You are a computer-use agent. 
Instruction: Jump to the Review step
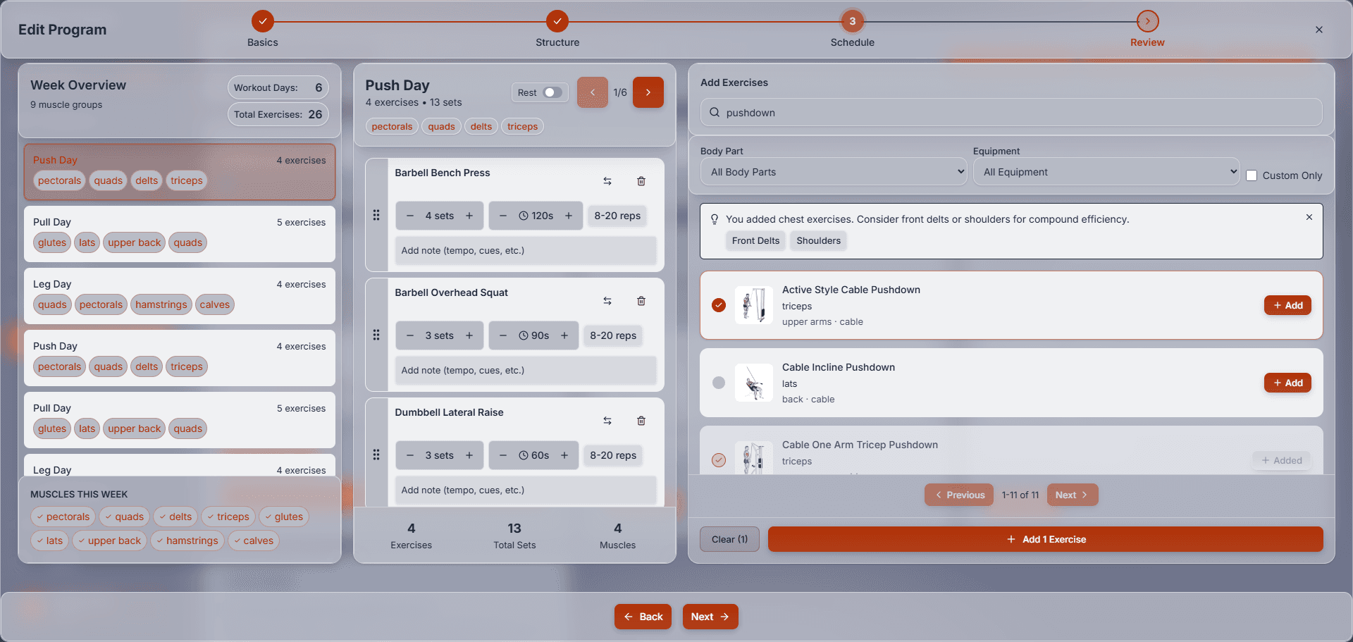click(1147, 21)
